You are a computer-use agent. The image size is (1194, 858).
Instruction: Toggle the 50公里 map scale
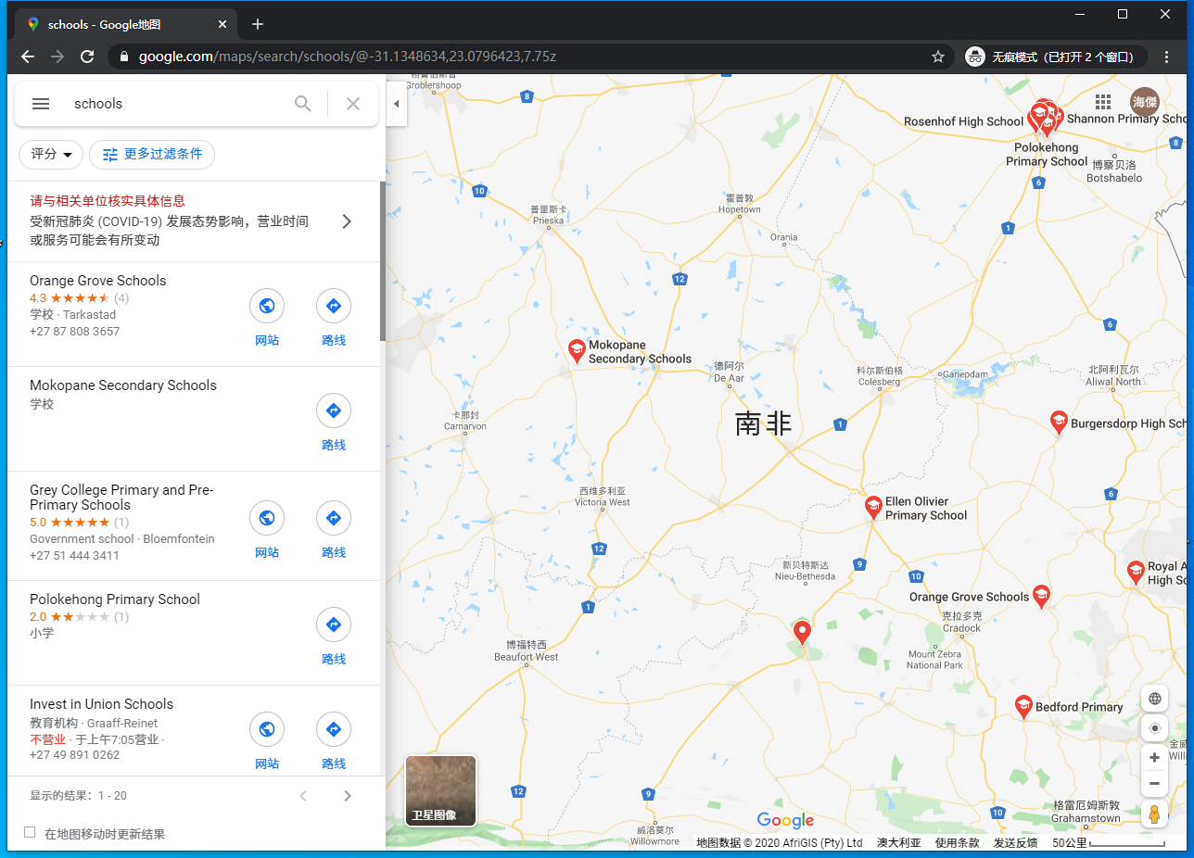[x=1109, y=843]
